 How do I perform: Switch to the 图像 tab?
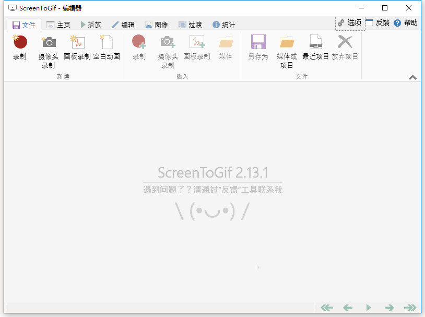[x=156, y=24]
